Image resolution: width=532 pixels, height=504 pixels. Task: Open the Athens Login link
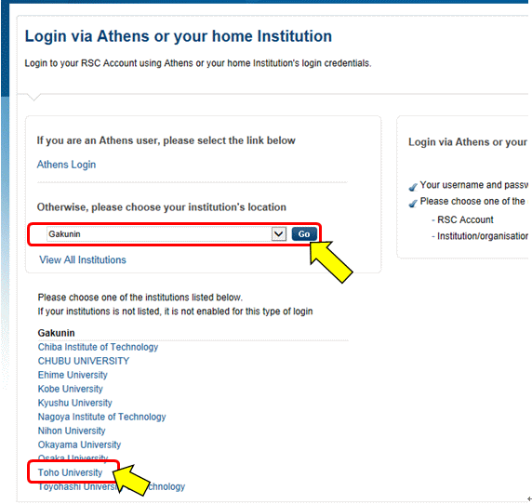[66, 165]
